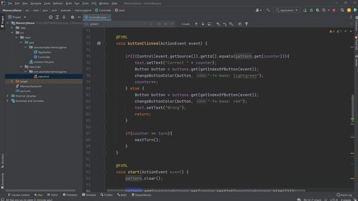Open the Application run configuration dropdown
The image size is (358, 201).
[287, 10]
